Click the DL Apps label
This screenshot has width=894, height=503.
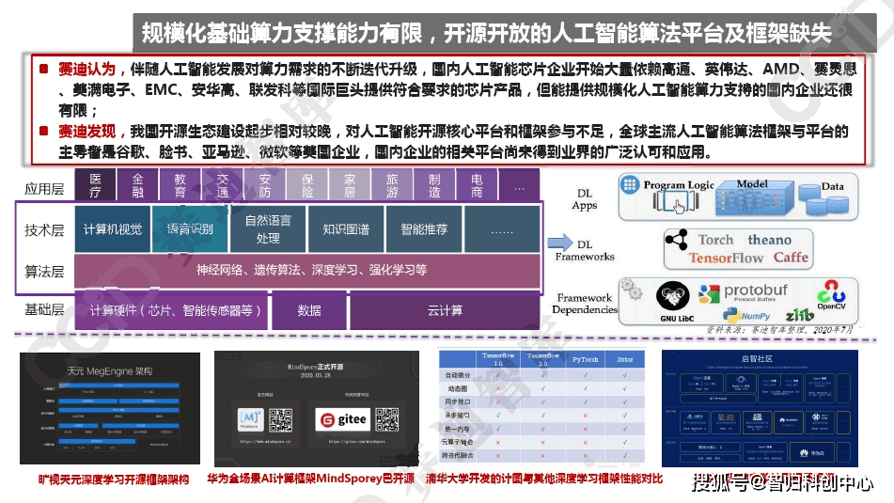(x=585, y=199)
